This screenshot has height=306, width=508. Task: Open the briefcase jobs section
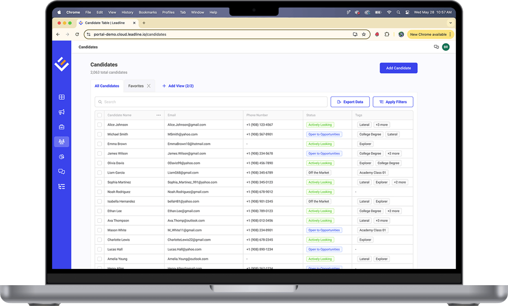pyautogui.click(x=61, y=127)
